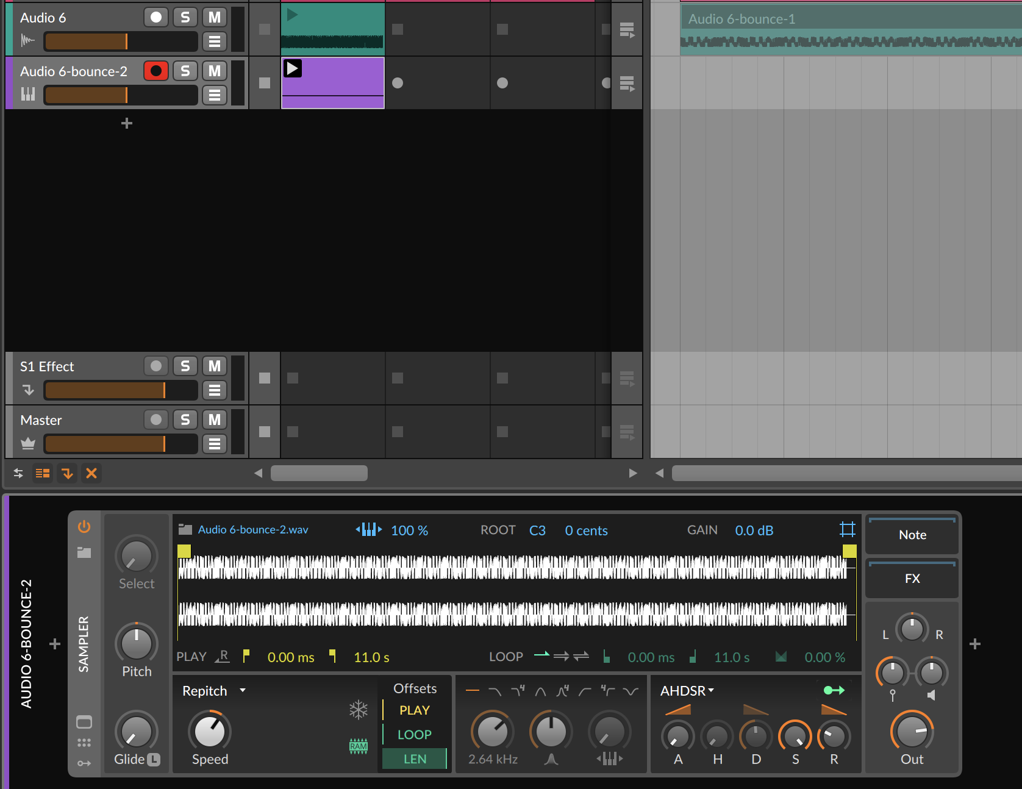The height and width of the screenshot is (789, 1022).
Task: Toggle deactivated tracks X icon
Action: click(x=91, y=473)
